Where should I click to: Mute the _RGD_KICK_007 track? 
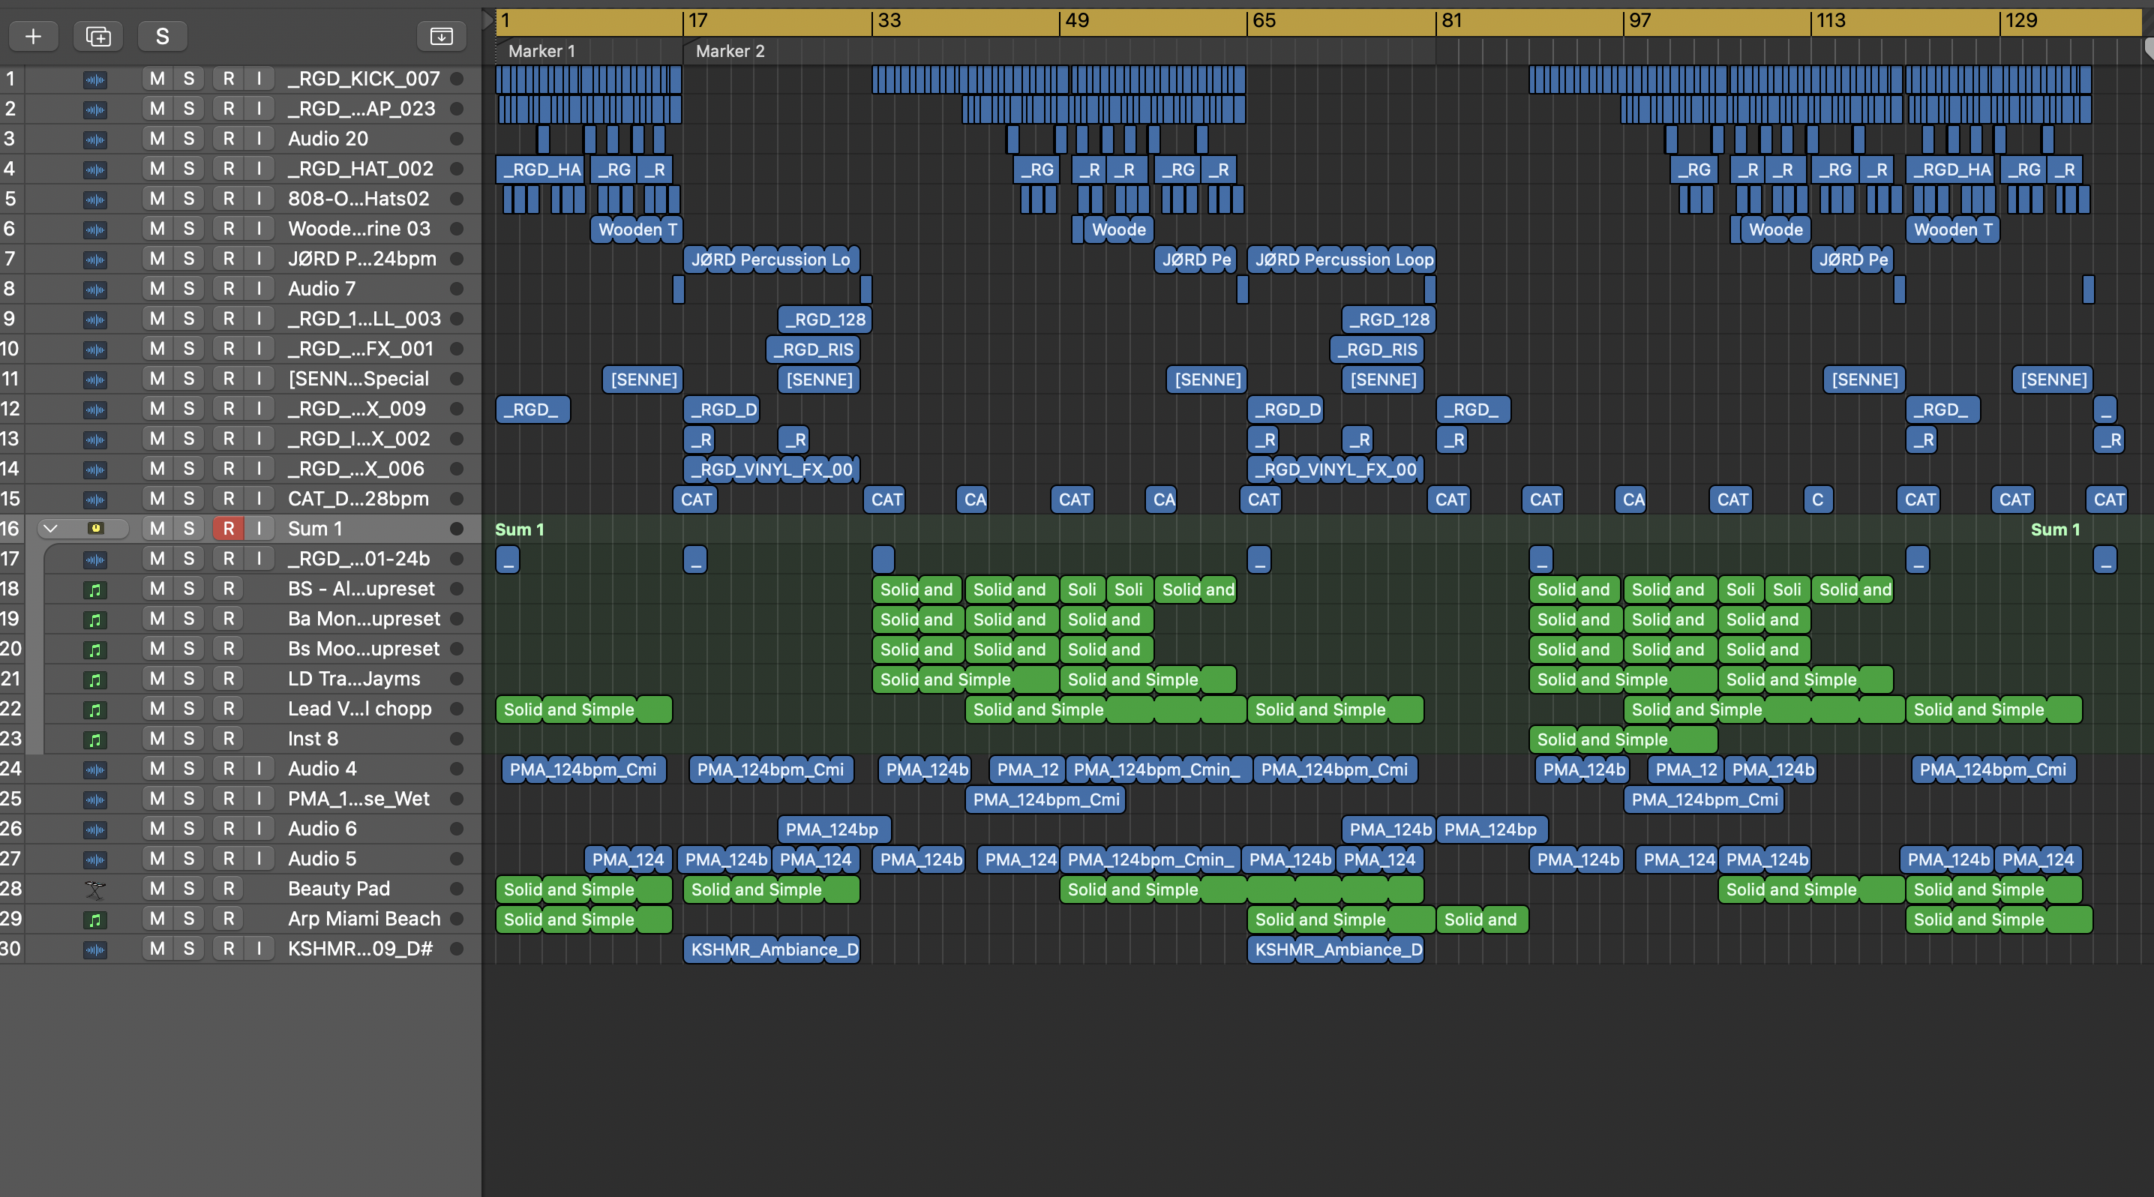coord(157,79)
